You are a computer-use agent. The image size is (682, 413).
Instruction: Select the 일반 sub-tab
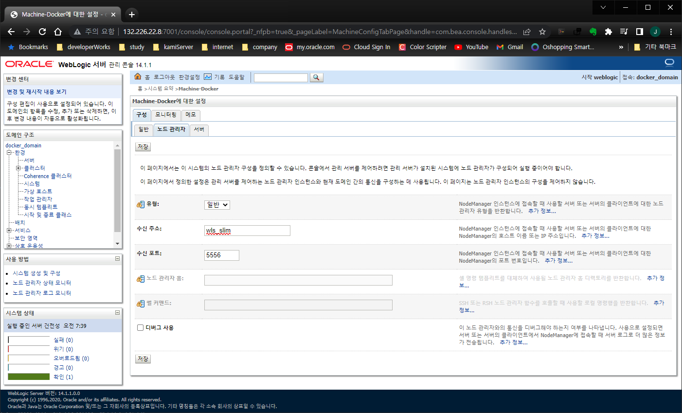click(x=144, y=129)
